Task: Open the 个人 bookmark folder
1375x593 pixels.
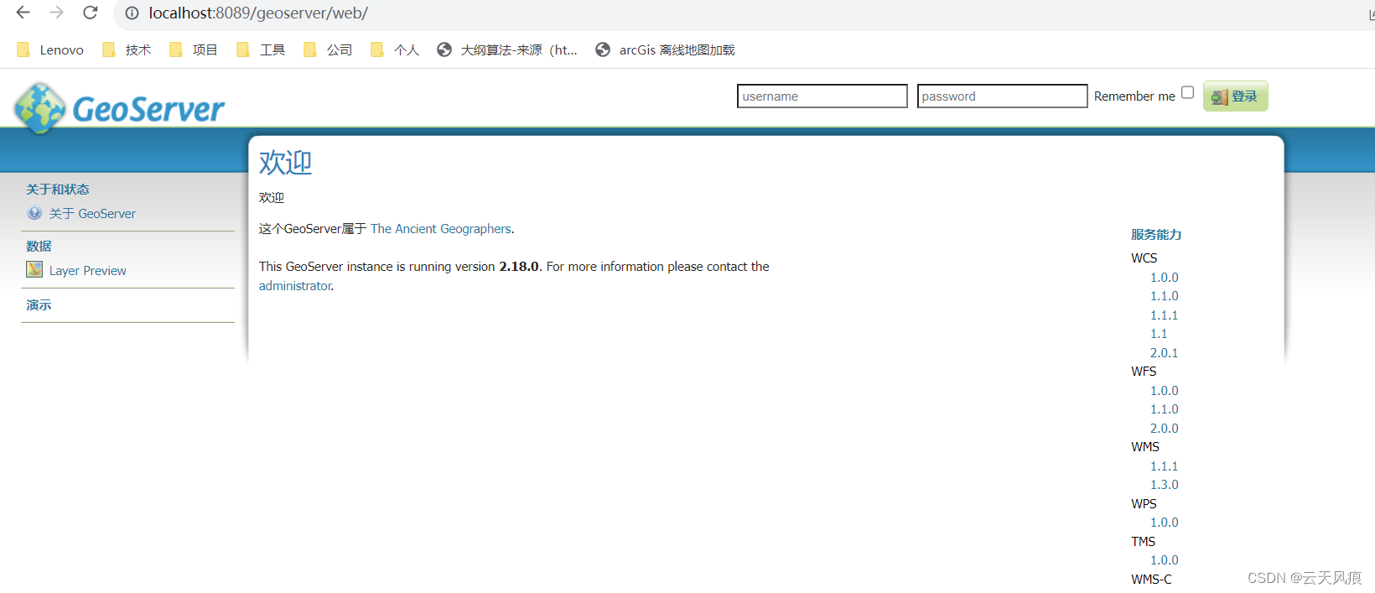Action: pos(395,50)
